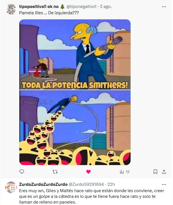Open tipopositivo profile avatar
Image resolution: width=173 pixels, height=205 pixels.
(x=11, y=9)
